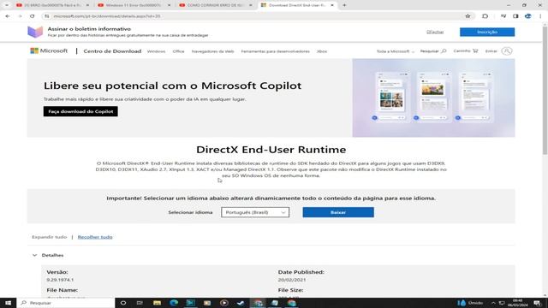Go back using the browser back arrow
This screenshot has height=308, width=548.
pos(8,16)
